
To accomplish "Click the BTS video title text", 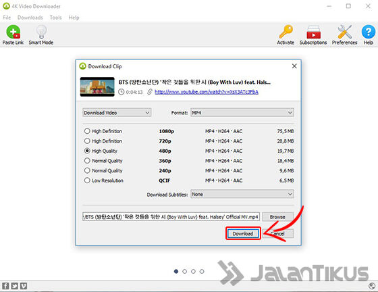I will tap(194, 82).
